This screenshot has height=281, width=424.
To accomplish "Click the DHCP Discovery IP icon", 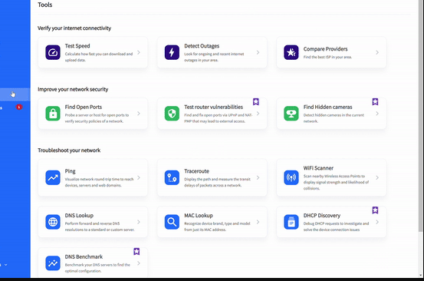I will click(291, 222).
